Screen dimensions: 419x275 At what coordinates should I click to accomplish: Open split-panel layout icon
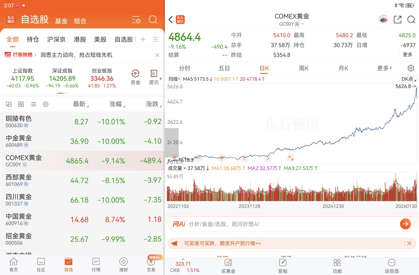pyautogui.click(x=9, y=104)
